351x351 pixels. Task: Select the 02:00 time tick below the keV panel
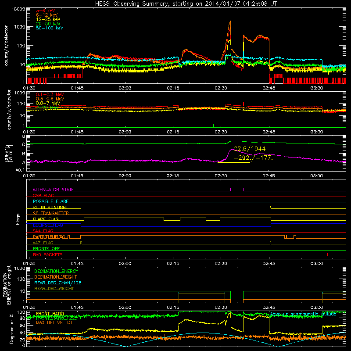point(125,88)
